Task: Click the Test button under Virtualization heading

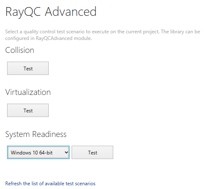Action: (28, 110)
